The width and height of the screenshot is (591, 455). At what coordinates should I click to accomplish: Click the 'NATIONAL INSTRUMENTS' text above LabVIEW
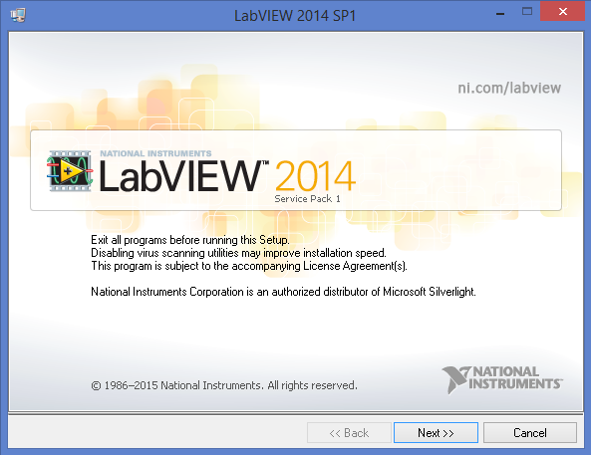[x=155, y=153]
